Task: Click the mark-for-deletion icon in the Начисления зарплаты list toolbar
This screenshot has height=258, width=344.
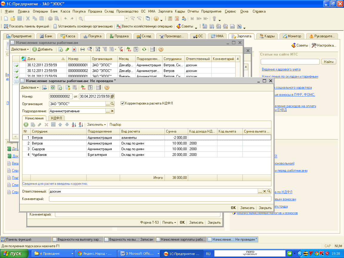Action: [x=74, y=49]
